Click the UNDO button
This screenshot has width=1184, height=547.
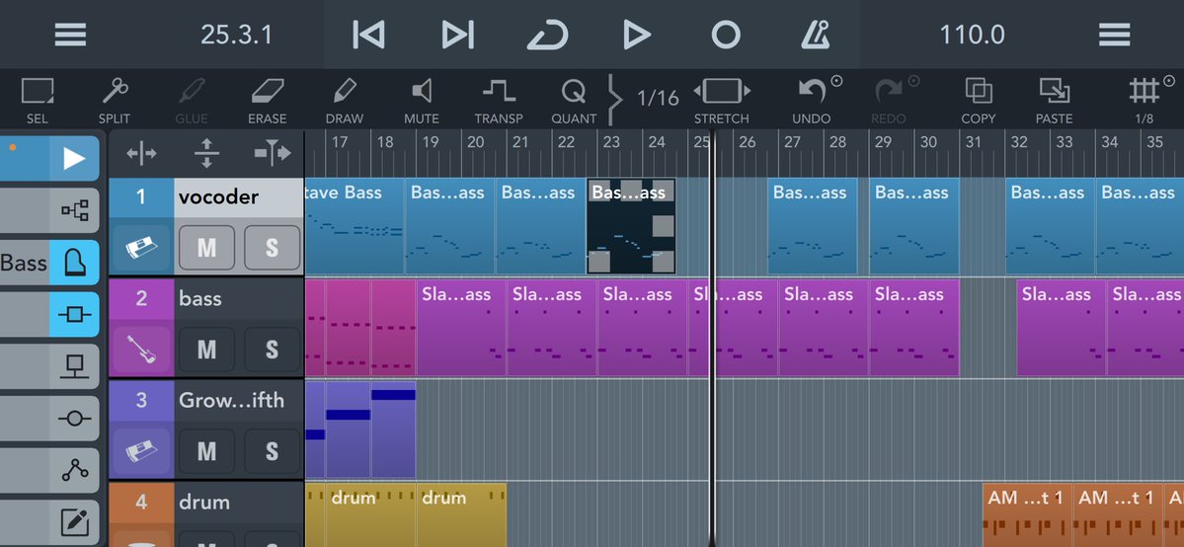(x=812, y=101)
